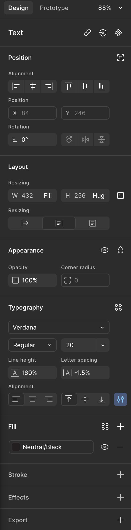Switch to the Prototype tab
The image size is (131, 530).
coord(54,8)
